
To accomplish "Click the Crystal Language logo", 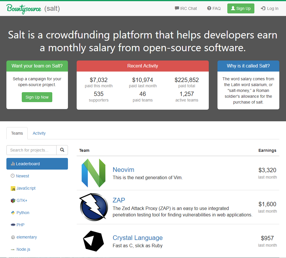I will coord(93,241).
